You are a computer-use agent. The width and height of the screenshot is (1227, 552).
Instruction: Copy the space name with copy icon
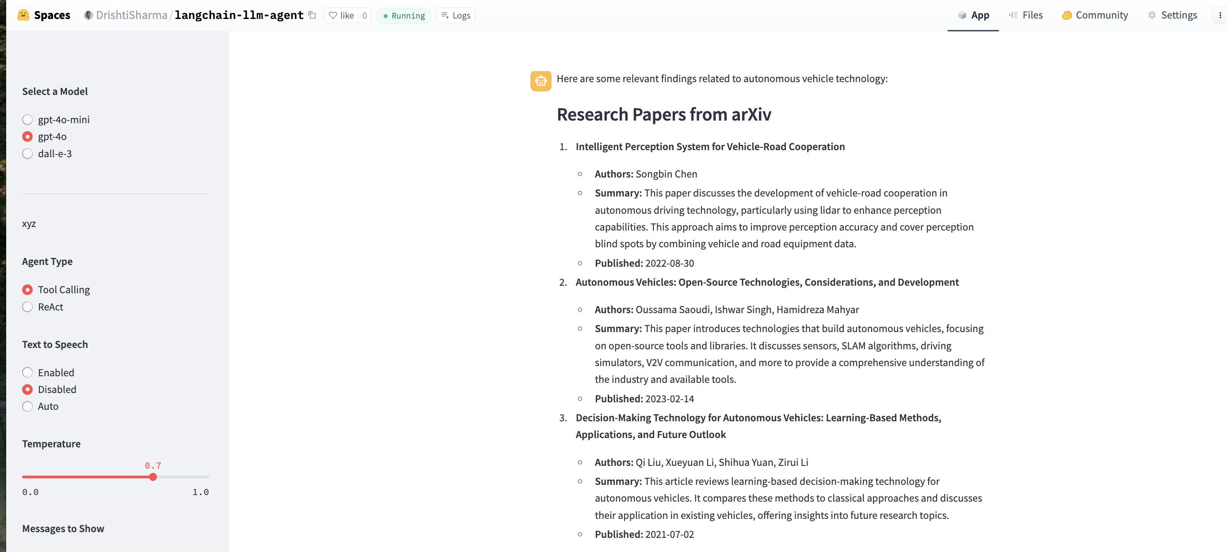pyautogui.click(x=312, y=15)
